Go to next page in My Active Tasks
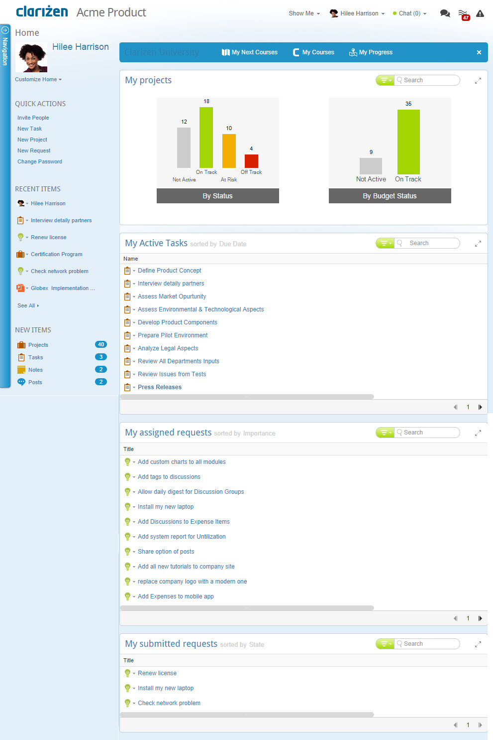493x740 pixels. (480, 407)
